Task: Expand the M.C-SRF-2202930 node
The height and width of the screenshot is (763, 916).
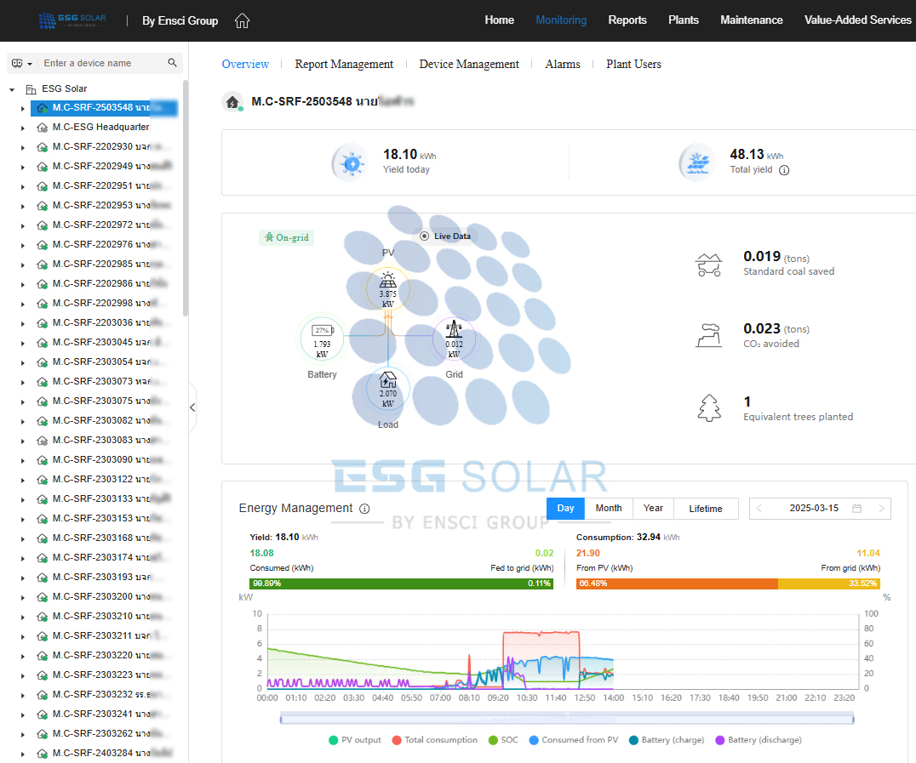Action: (23, 148)
